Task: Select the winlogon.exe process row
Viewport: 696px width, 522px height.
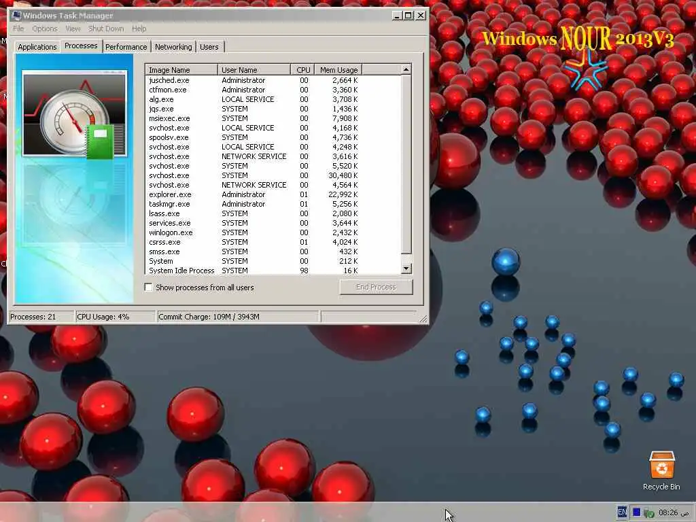Action: click(273, 232)
